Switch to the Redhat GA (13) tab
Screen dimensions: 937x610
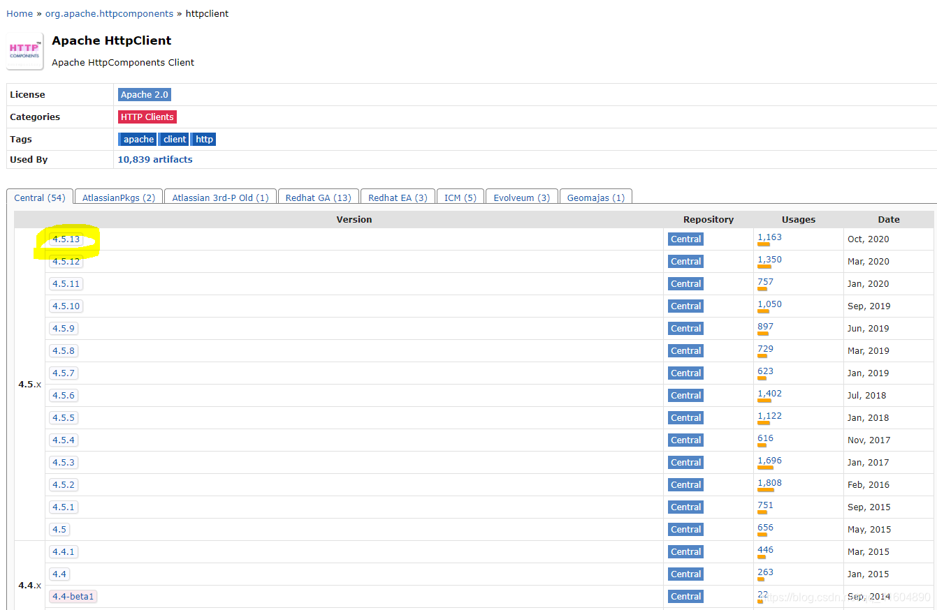[319, 198]
